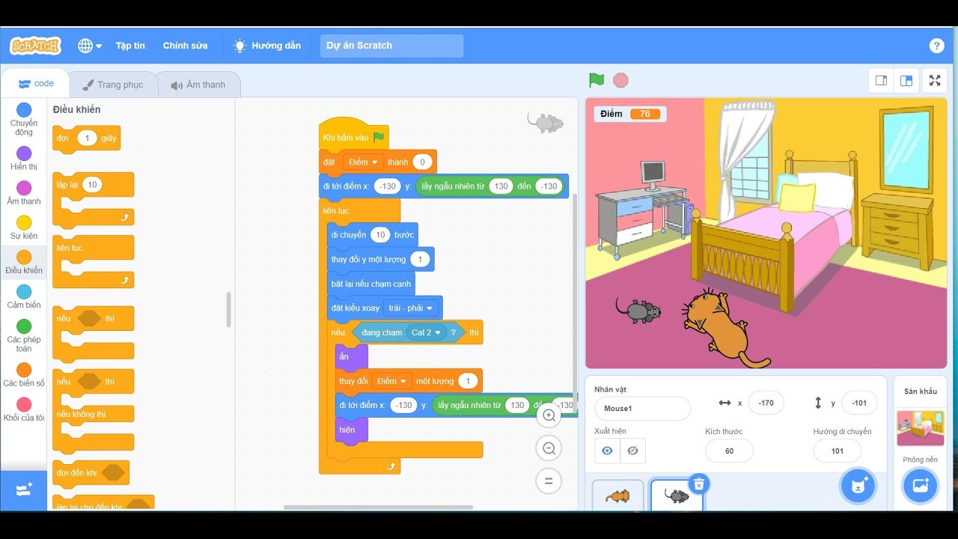Click the Kích thước field showing 60
Viewport: 958px width, 539px height.
tap(729, 451)
